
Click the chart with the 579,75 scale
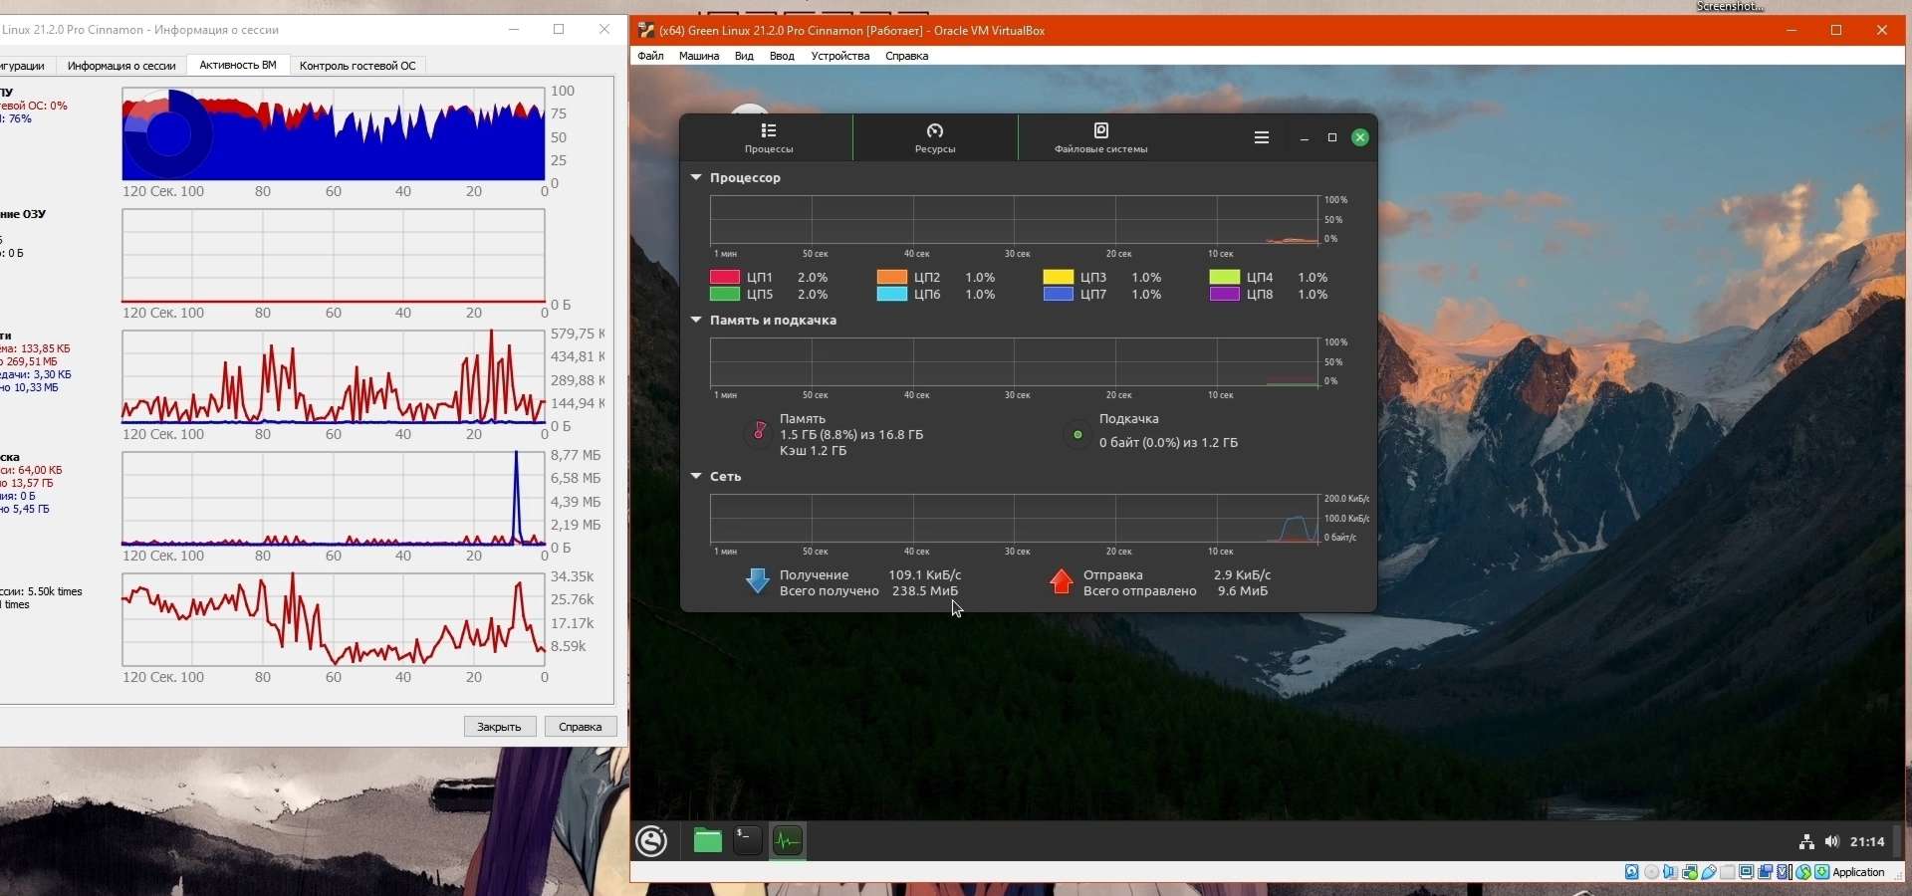click(x=334, y=377)
